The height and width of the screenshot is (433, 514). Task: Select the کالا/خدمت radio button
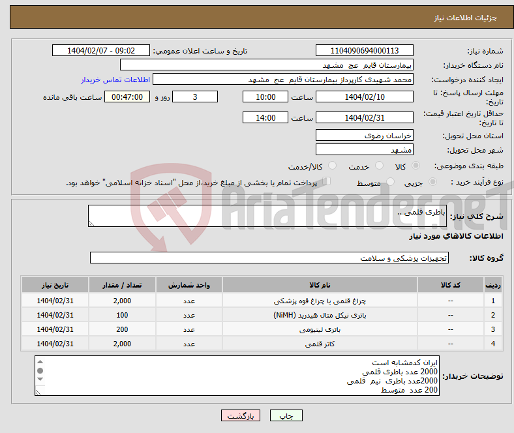(333, 166)
